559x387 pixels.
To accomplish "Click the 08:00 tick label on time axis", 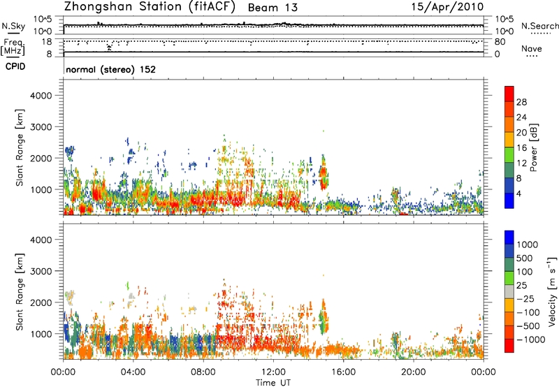I will coord(203,371).
